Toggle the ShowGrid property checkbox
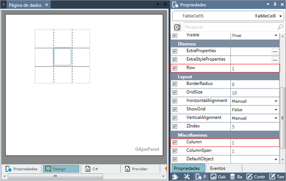The height and width of the screenshot is (181, 286). 175,109
